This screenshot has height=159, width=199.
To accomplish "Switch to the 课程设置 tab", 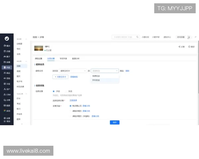I will [39, 58].
